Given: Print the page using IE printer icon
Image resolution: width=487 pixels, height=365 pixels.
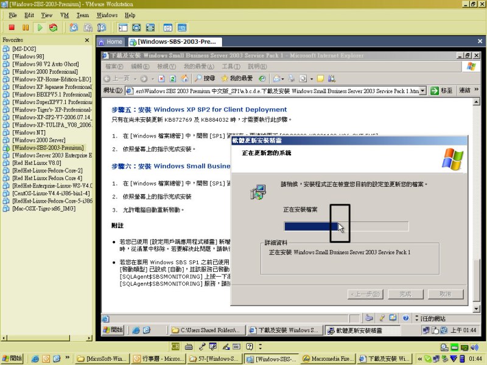Looking at the screenshot, I should 292,79.
